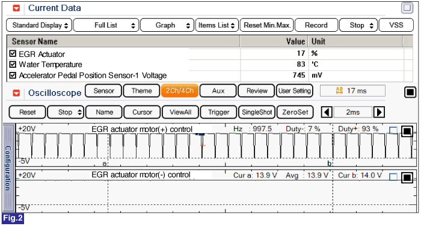
Task: Click the Reset Min.Max. button
Action: [x=267, y=25]
